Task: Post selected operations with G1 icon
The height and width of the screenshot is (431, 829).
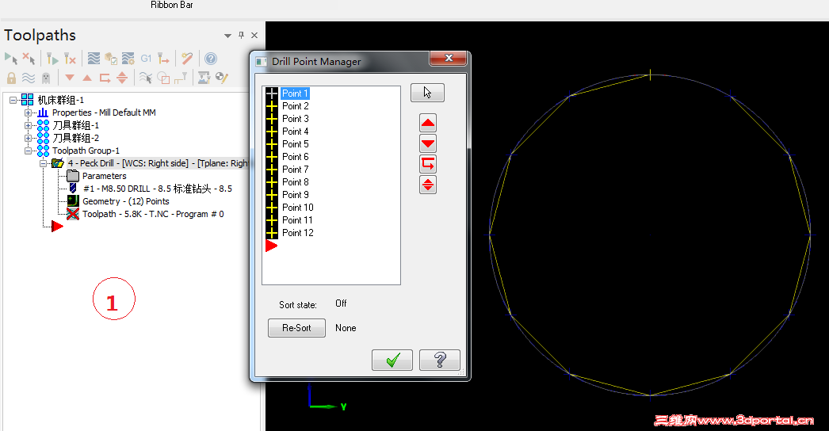Action: [146, 58]
